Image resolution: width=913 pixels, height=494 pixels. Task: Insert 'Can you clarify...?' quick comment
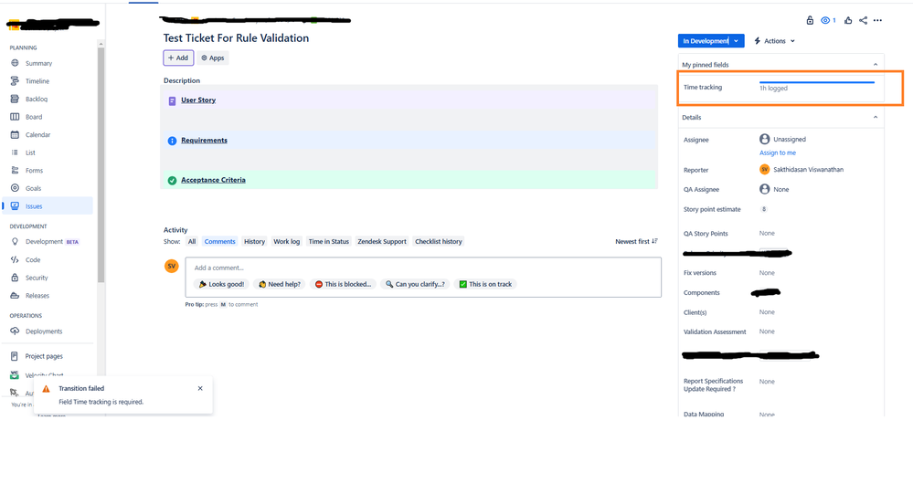(x=415, y=285)
